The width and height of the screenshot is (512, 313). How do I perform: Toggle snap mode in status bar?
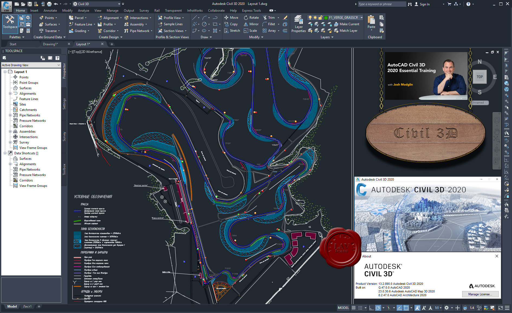coord(360,308)
